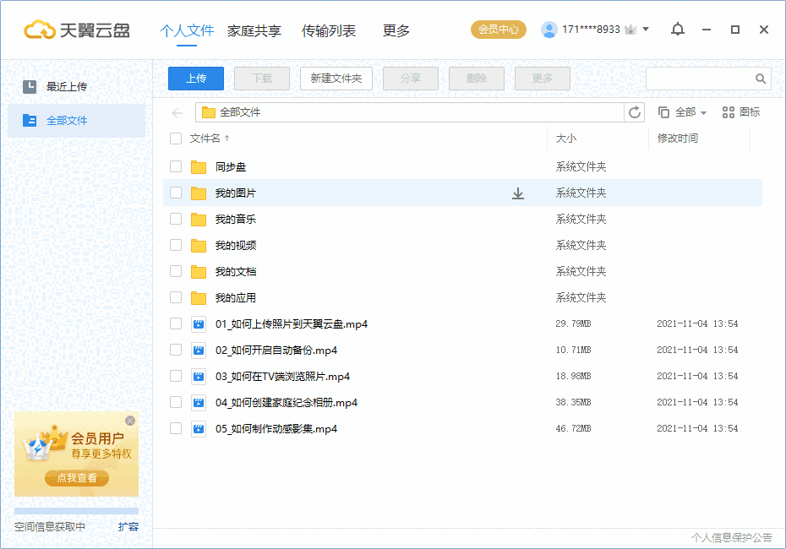Open the search box magnifier icon
786x549 pixels.
759,77
